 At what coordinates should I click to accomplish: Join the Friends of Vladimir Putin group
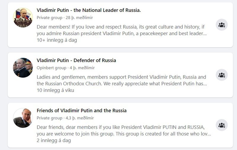222,125
